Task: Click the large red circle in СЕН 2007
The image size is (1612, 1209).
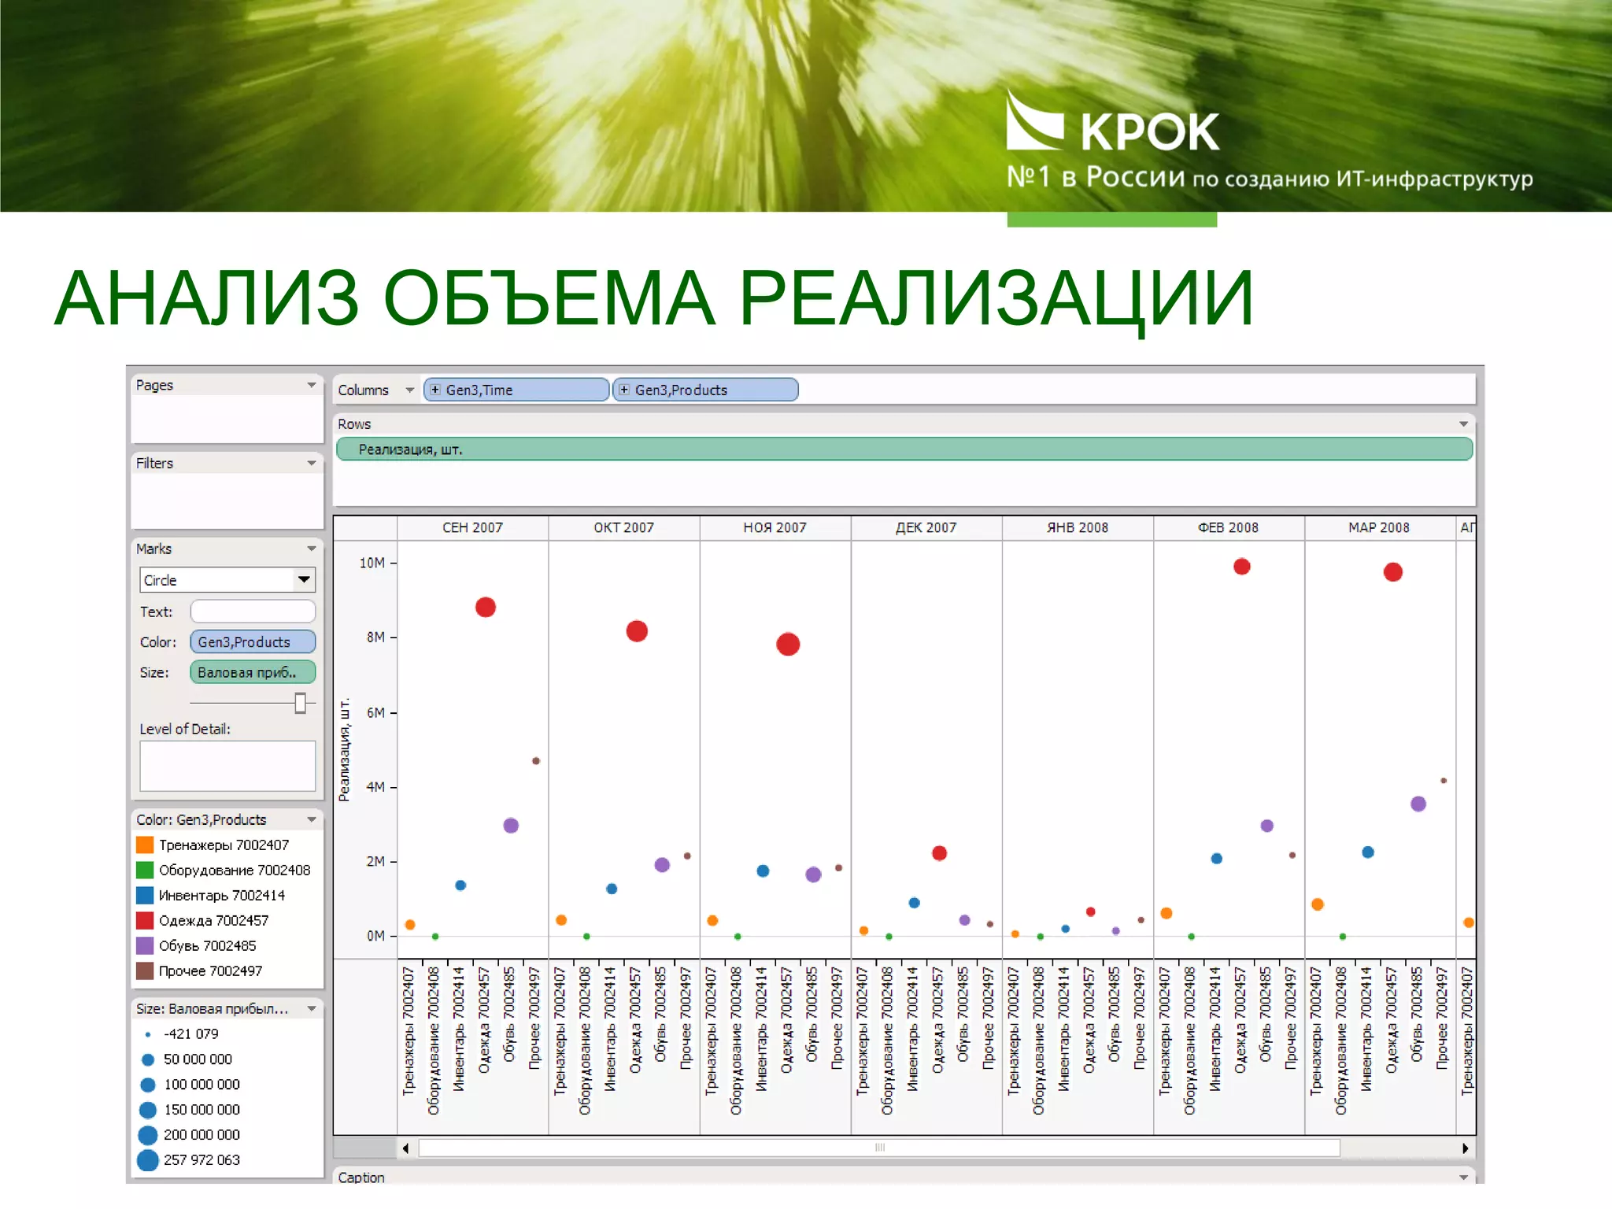Action: coord(486,608)
